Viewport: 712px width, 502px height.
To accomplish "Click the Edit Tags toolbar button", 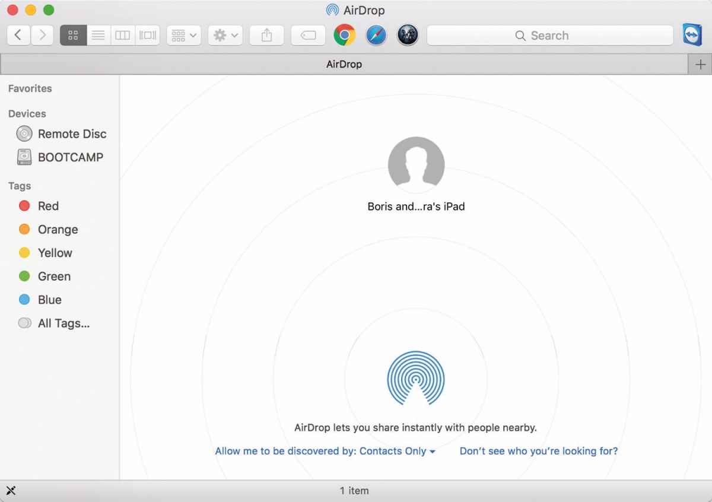I will click(x=308, y=35).
